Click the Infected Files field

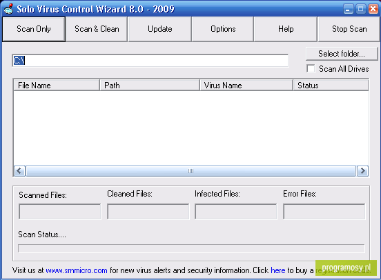click(x=235, y=212)
